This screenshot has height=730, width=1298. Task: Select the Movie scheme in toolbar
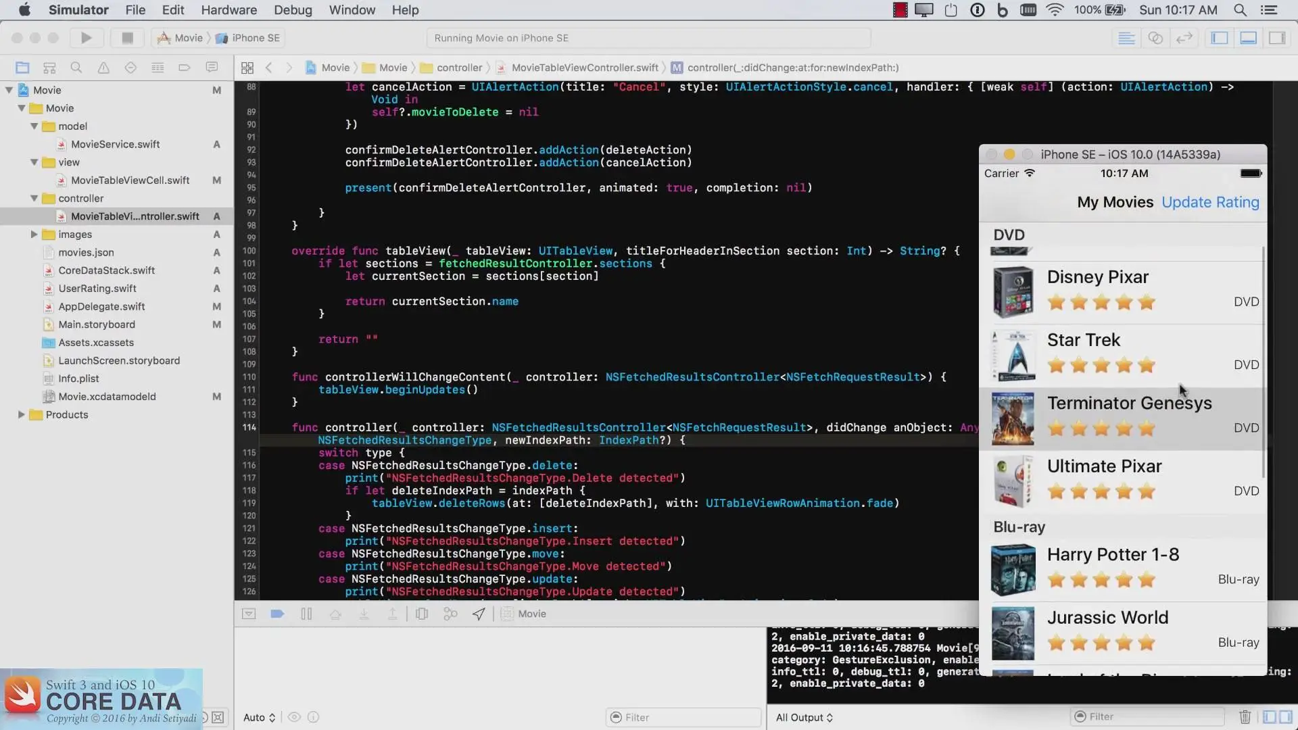(181, 38)
